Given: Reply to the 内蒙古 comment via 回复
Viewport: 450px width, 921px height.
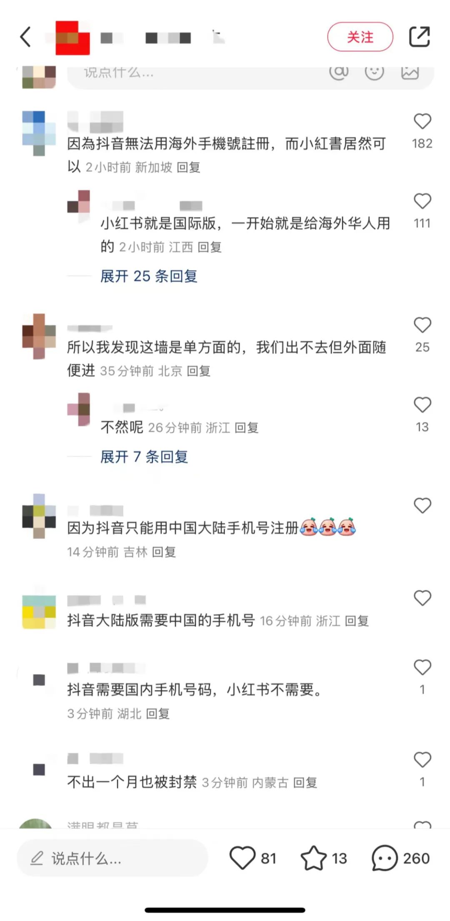Looking at the screenshot, I should click(305, 783).
